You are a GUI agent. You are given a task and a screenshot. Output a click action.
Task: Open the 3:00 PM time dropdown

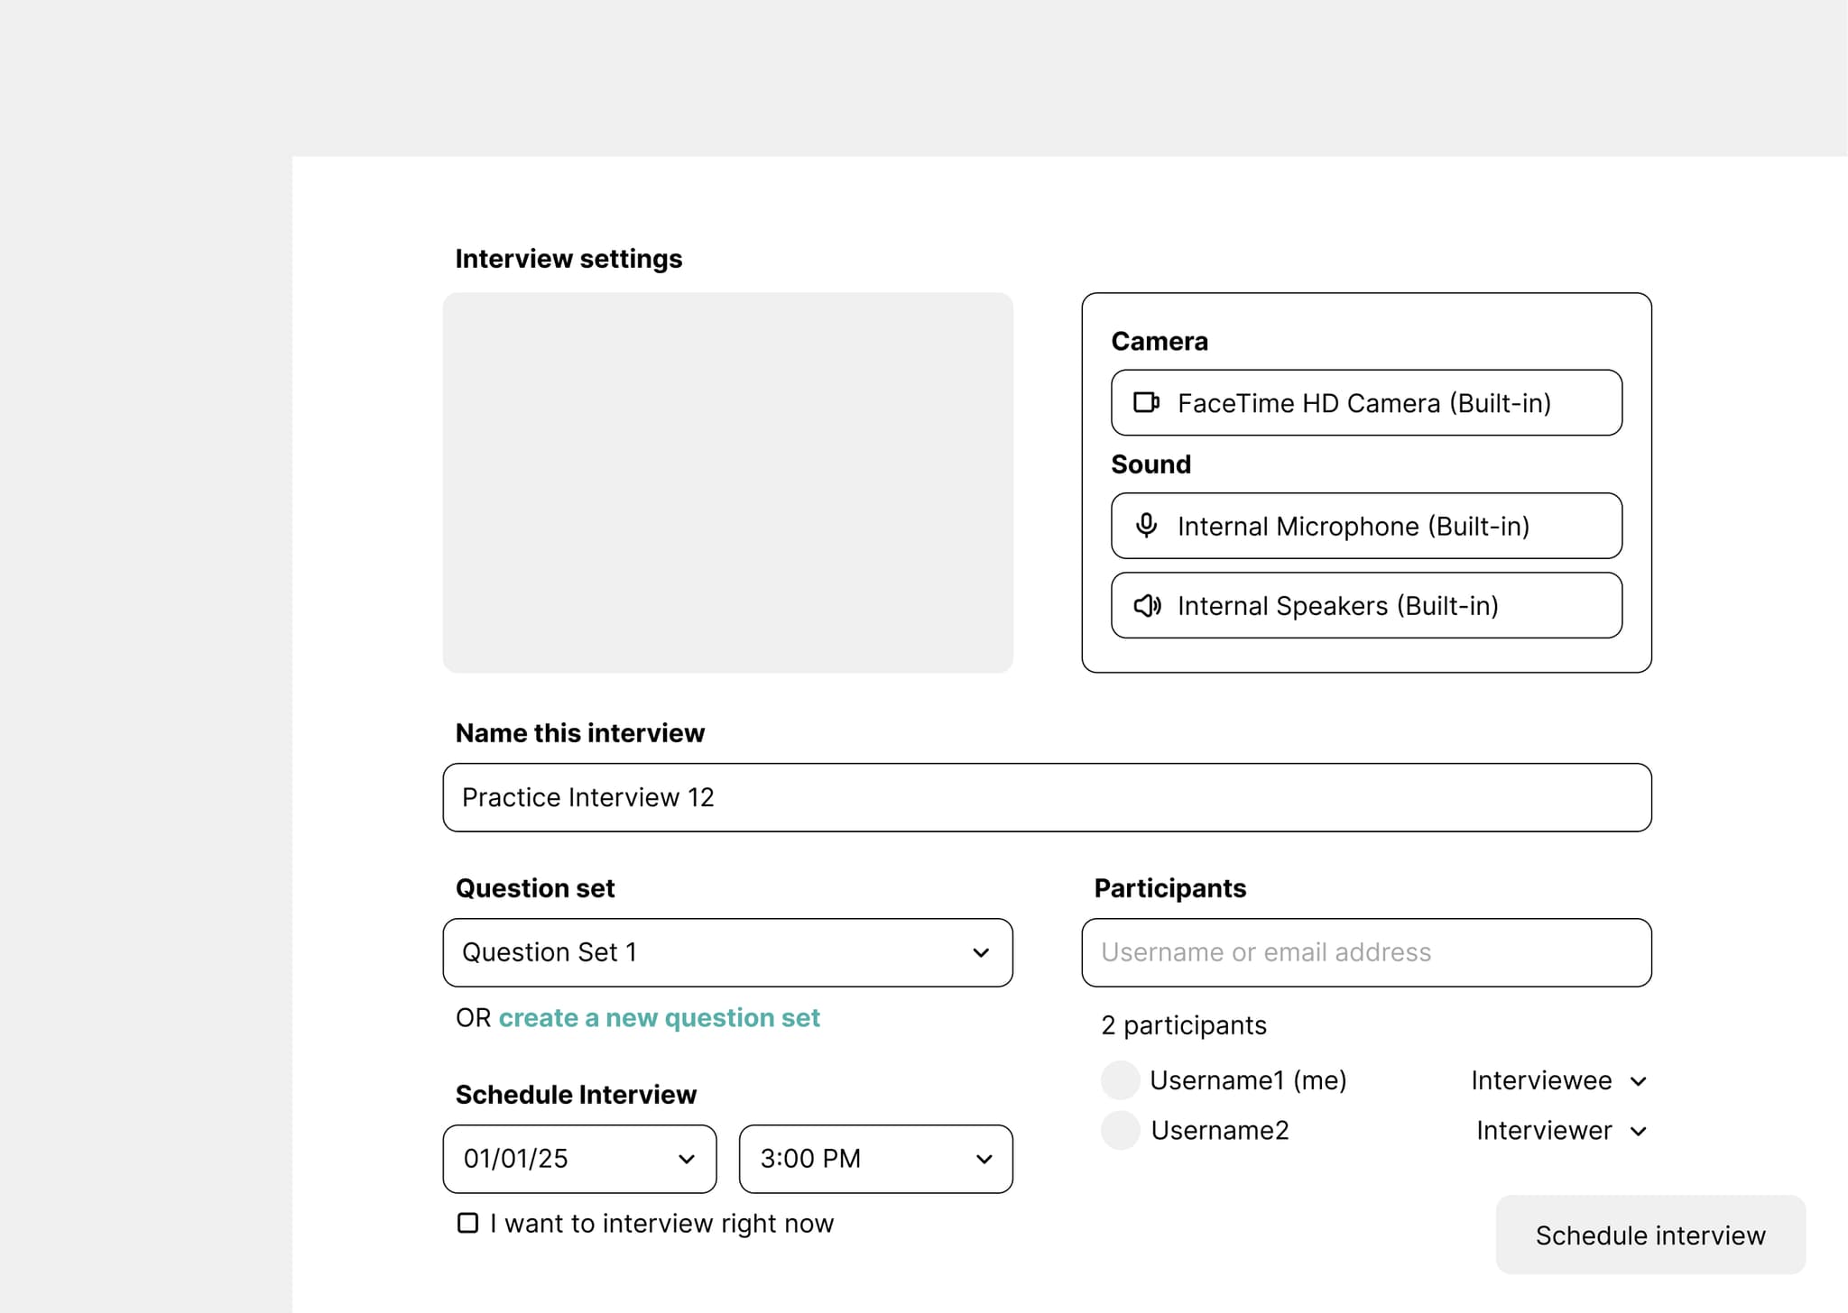pyautogui.click(x=875, y=1159)
